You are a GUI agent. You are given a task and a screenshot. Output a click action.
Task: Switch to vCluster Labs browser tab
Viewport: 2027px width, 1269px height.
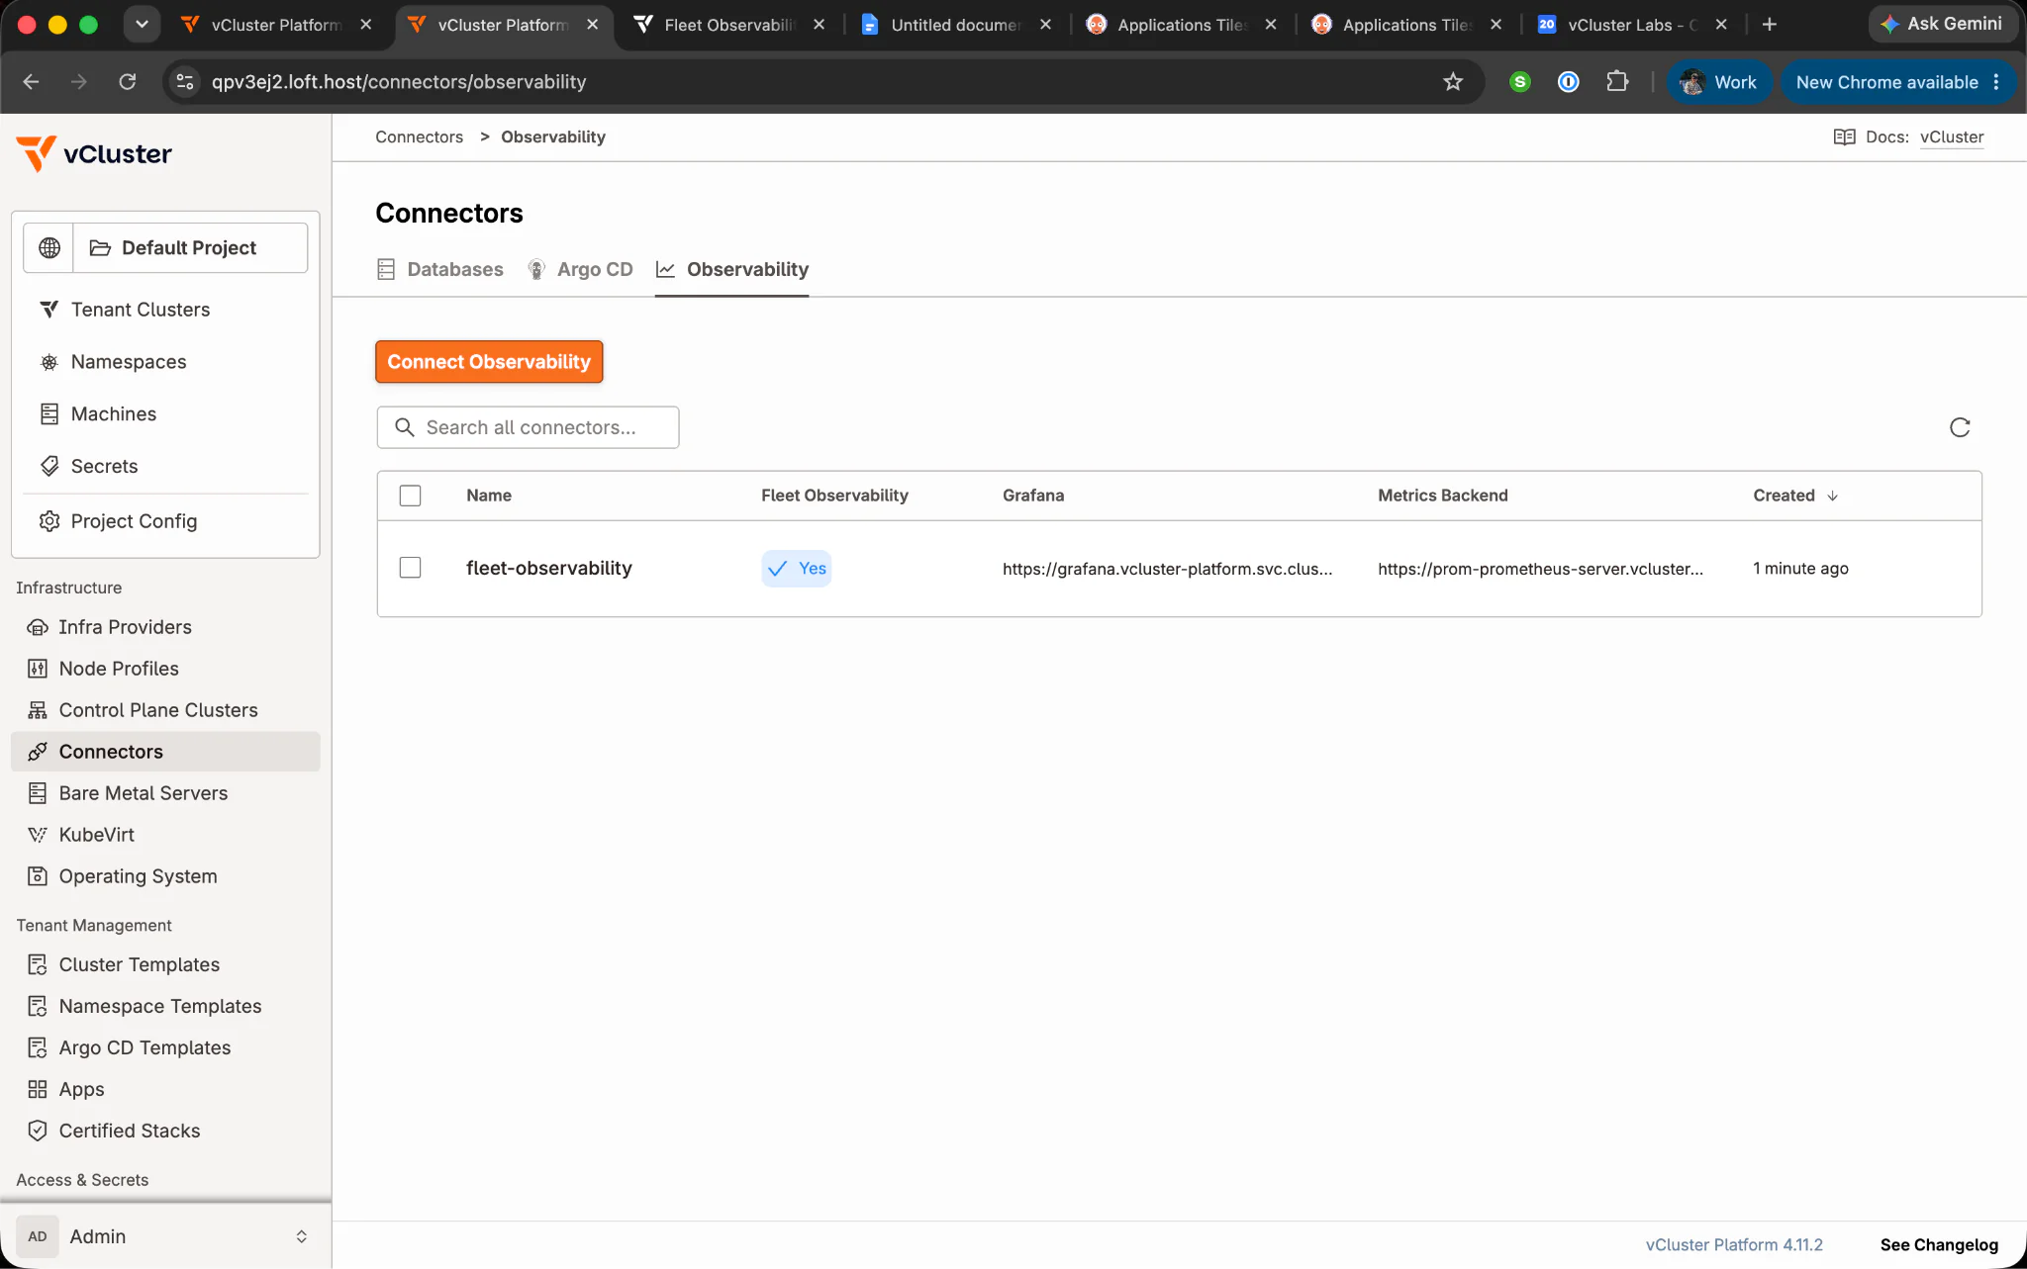point(1631,25)
